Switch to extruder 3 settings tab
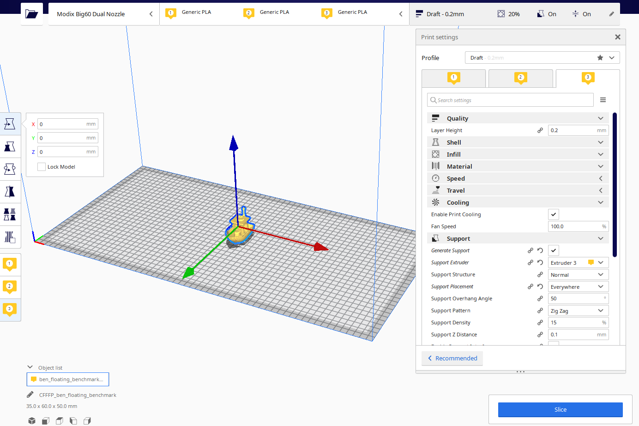The image size is (639, 426). [x=587, y=78]
